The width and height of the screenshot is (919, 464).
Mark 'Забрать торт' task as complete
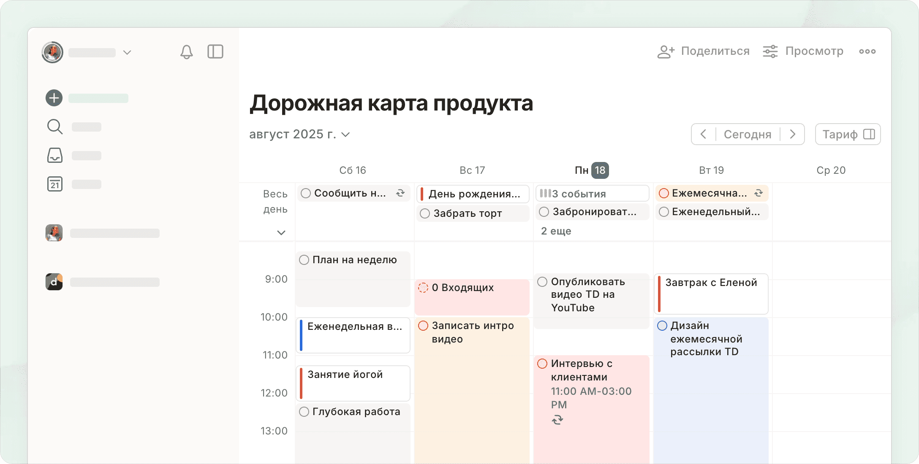pos(425,213)
